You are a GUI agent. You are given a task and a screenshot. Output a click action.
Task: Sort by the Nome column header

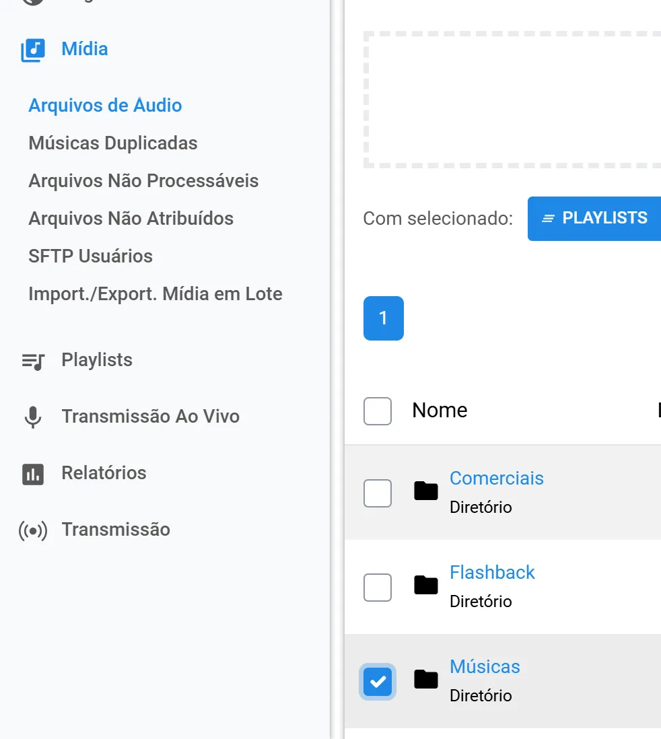point(440,410)
